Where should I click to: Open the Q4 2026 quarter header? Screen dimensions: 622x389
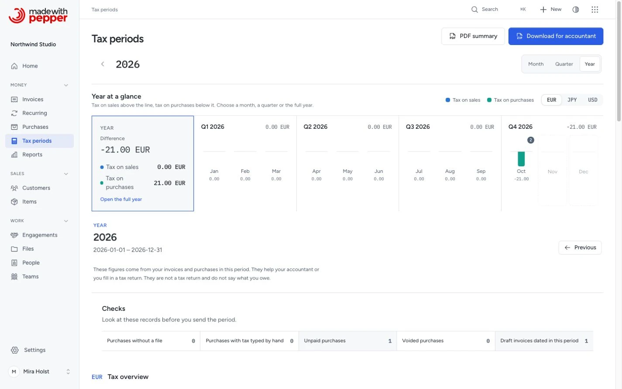tap(553, 127)
